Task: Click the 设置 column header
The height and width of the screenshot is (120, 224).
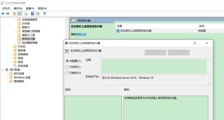Action: tap(153, 26)
